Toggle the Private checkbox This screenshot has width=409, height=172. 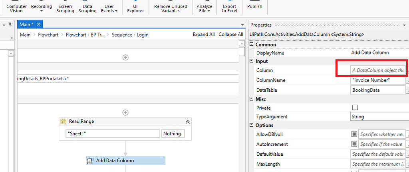tap(355, 108)
